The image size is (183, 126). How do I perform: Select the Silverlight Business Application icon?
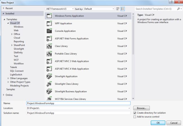pos(49,91)
